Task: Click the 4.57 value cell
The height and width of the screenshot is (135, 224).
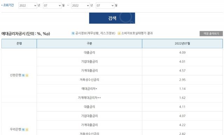Action: coord(182,70)
